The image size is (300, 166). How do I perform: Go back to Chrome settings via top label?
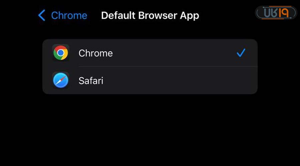click(69, 15)
